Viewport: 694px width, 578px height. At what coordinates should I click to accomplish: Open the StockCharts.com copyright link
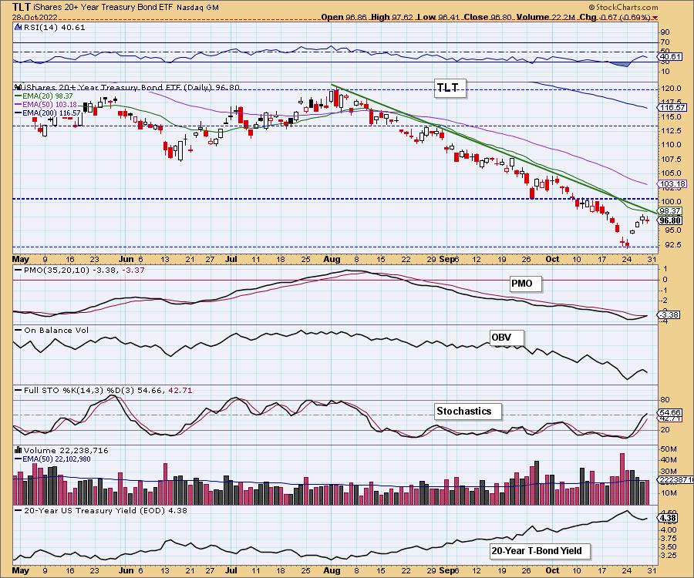point(623,7)
